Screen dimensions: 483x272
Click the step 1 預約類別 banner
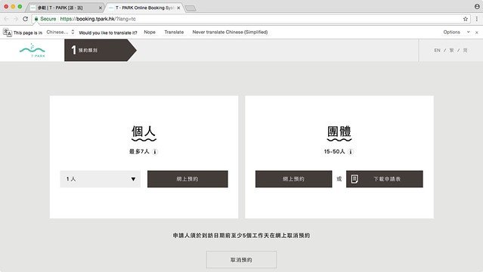[101, 50]
